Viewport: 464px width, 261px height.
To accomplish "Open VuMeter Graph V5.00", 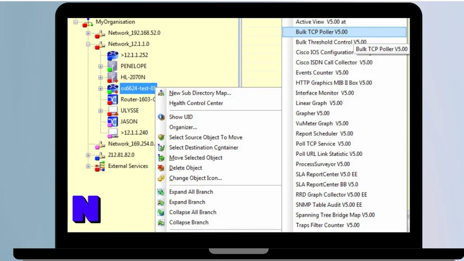I will pyautogui.click(x=344, y=123).
